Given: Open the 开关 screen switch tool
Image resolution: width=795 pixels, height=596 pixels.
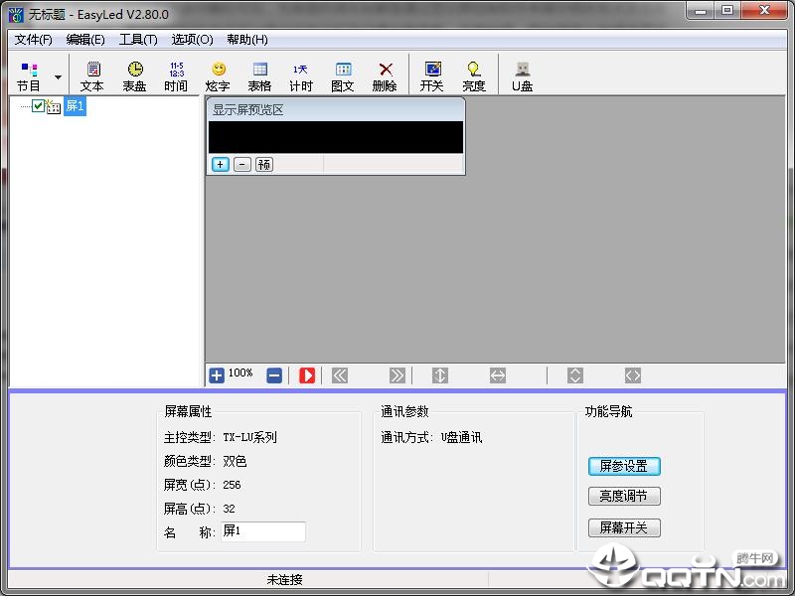Looking at the screenshot, I should [x=432, y=76].
